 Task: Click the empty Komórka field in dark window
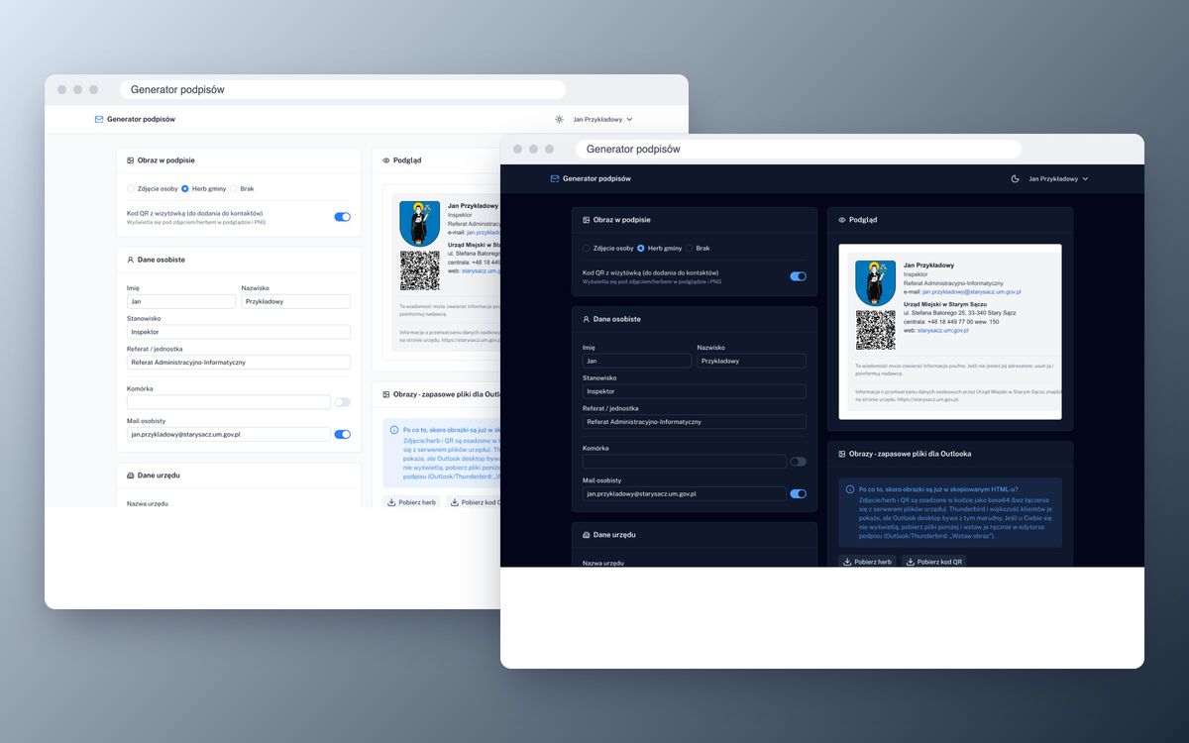tap(685, 462)
